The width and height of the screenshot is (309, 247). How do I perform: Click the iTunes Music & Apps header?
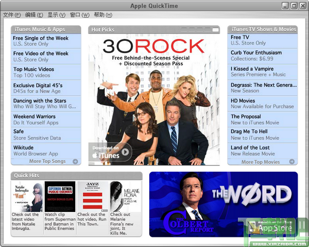(x=46, y=29)
